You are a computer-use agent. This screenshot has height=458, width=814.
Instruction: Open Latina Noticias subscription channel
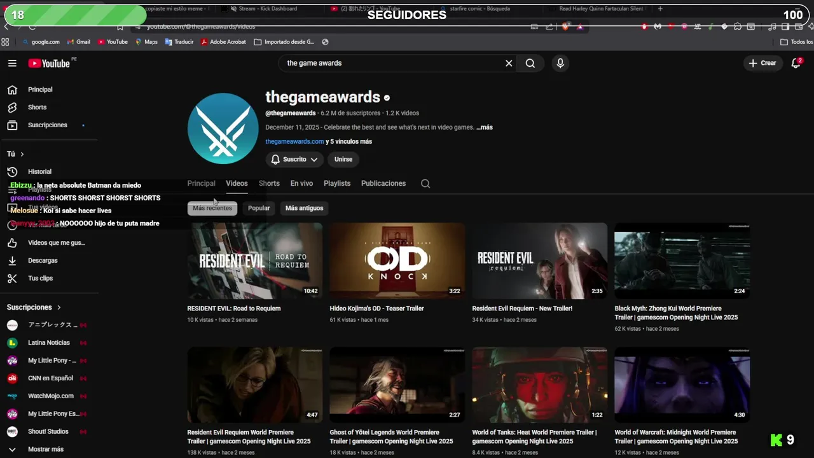(x=49, y=343)
